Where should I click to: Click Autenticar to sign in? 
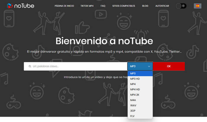pyautogui.click(x=162, y=6)
